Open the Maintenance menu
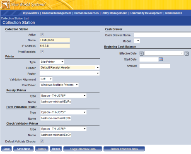The height and width of the screenshot is (154, 191). [x=174, y=13]
